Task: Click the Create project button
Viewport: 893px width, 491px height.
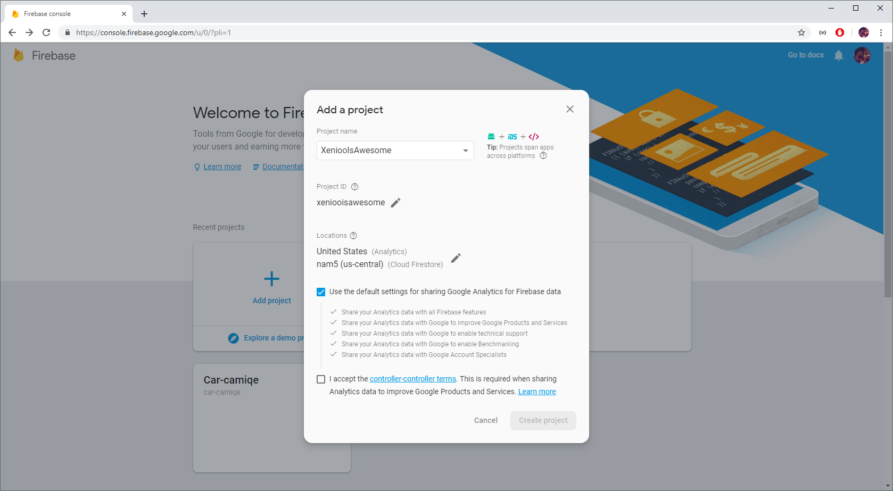Action: click(543, 420)
